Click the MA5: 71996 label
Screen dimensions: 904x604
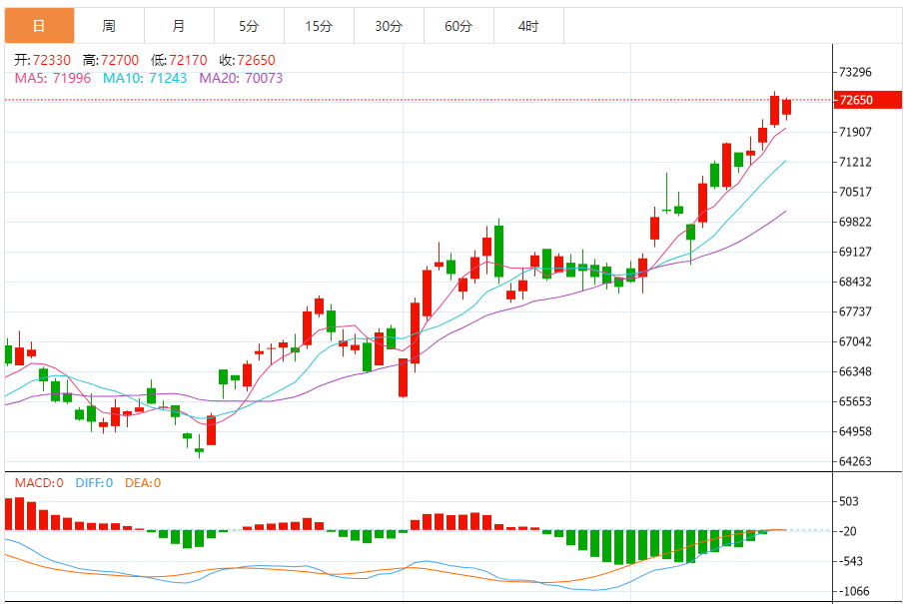pos(53,78)
